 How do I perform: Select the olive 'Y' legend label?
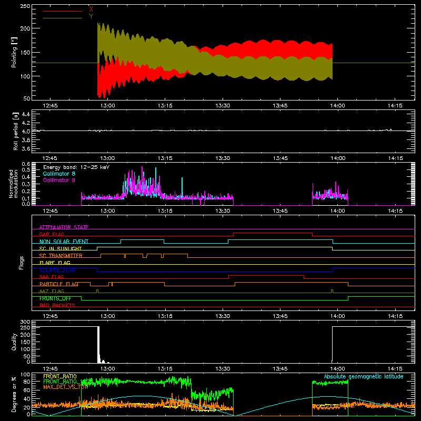91,16
